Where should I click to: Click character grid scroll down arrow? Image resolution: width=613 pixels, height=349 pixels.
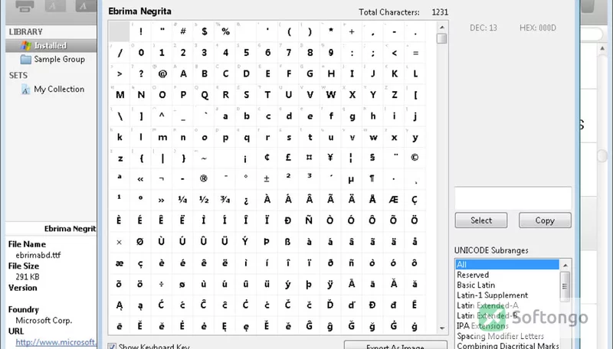[x=442, y=328]
